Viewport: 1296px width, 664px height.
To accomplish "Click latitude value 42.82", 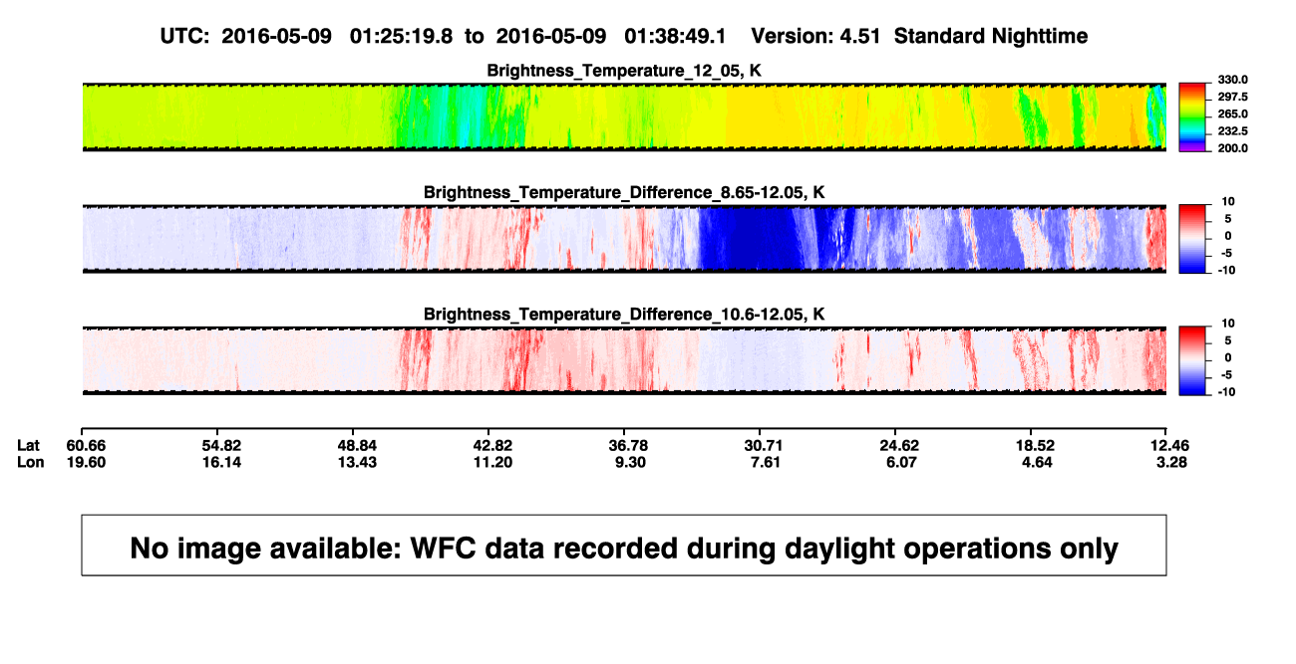I will 494,444.
